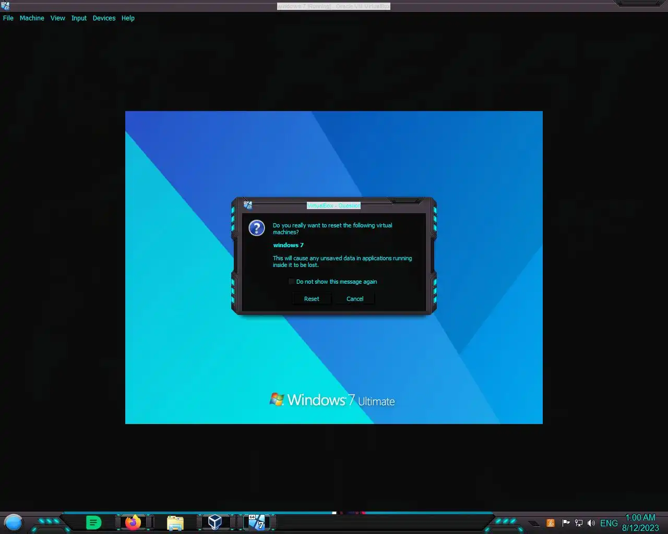Screen dimensions: 668x534
Task: Confirm VM reset with Reset button
Action: tap(312, 299)
